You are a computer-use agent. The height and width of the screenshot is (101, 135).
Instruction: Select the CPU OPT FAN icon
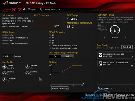(x=4, y=79)
